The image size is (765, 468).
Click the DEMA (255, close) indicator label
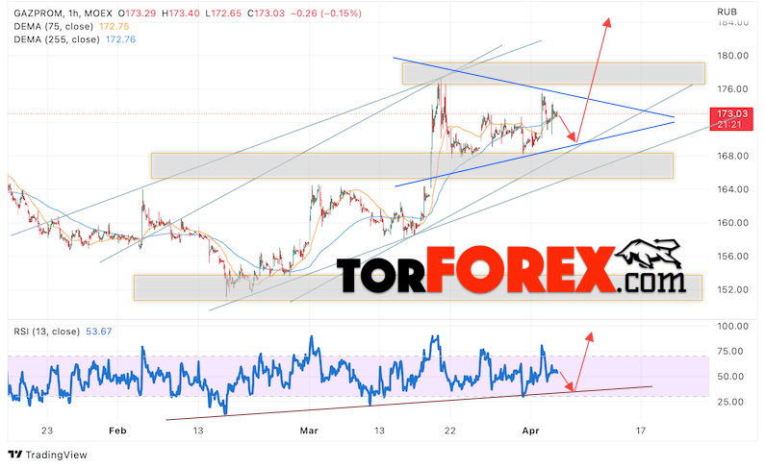click(57, 39)
